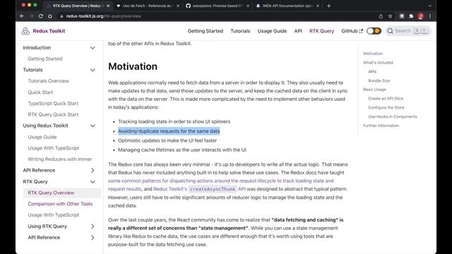Screen dimensions: 452x254
Task: Open the extensions puzzle icon
Action: pyautogui.click(x=411, y=16)
